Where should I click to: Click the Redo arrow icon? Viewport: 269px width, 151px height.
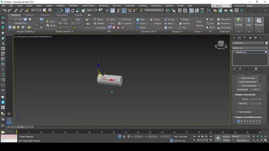coord(10,10)
